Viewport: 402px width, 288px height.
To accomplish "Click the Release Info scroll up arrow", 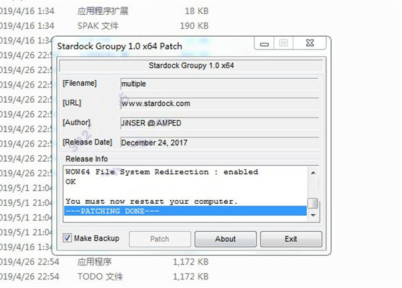I will pos(313,172).
